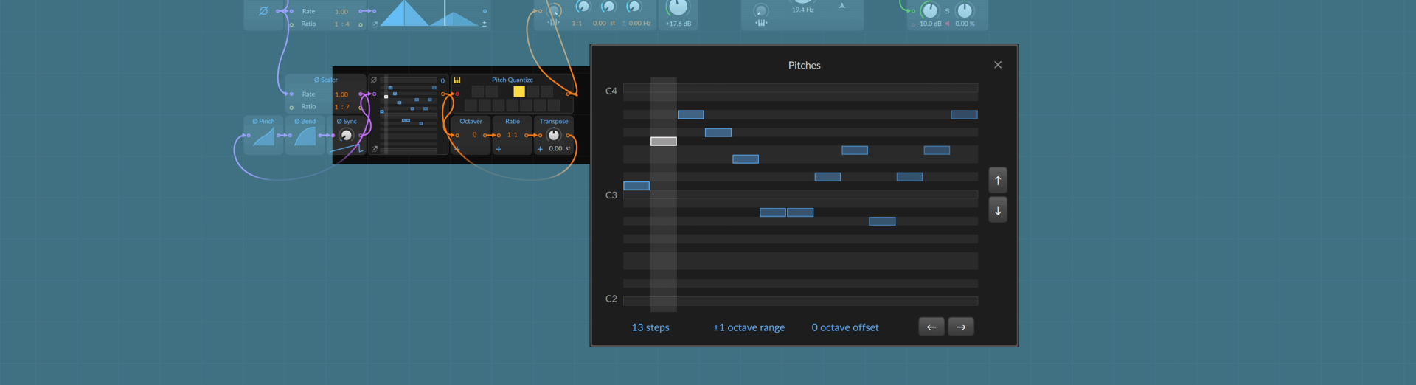Click the piano keys icon of Pitch Quantize

[x=457, y=80]
